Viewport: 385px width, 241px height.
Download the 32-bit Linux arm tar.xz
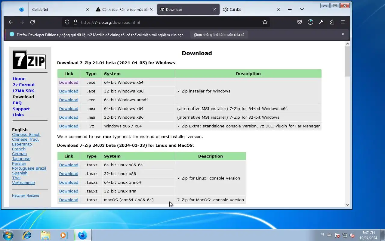point(69,191)
